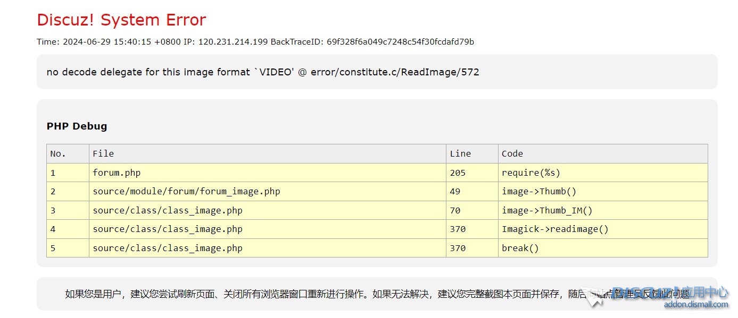
Task: Click the no decode delegate error message
Action: [263, 72]
